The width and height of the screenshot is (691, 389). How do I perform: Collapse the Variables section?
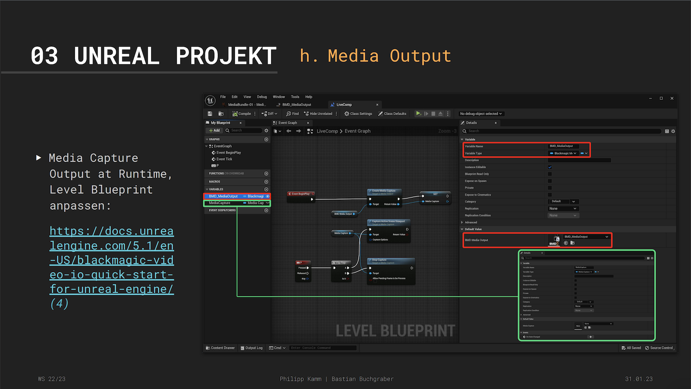click(x=207, y=189)
